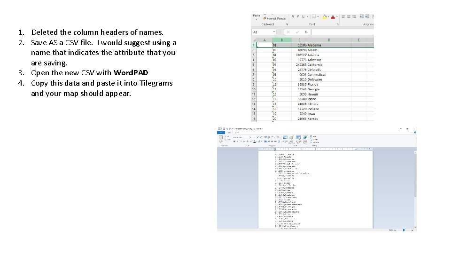
Task: Click Excel Decrease Indent icon
Action: [362, 17]
